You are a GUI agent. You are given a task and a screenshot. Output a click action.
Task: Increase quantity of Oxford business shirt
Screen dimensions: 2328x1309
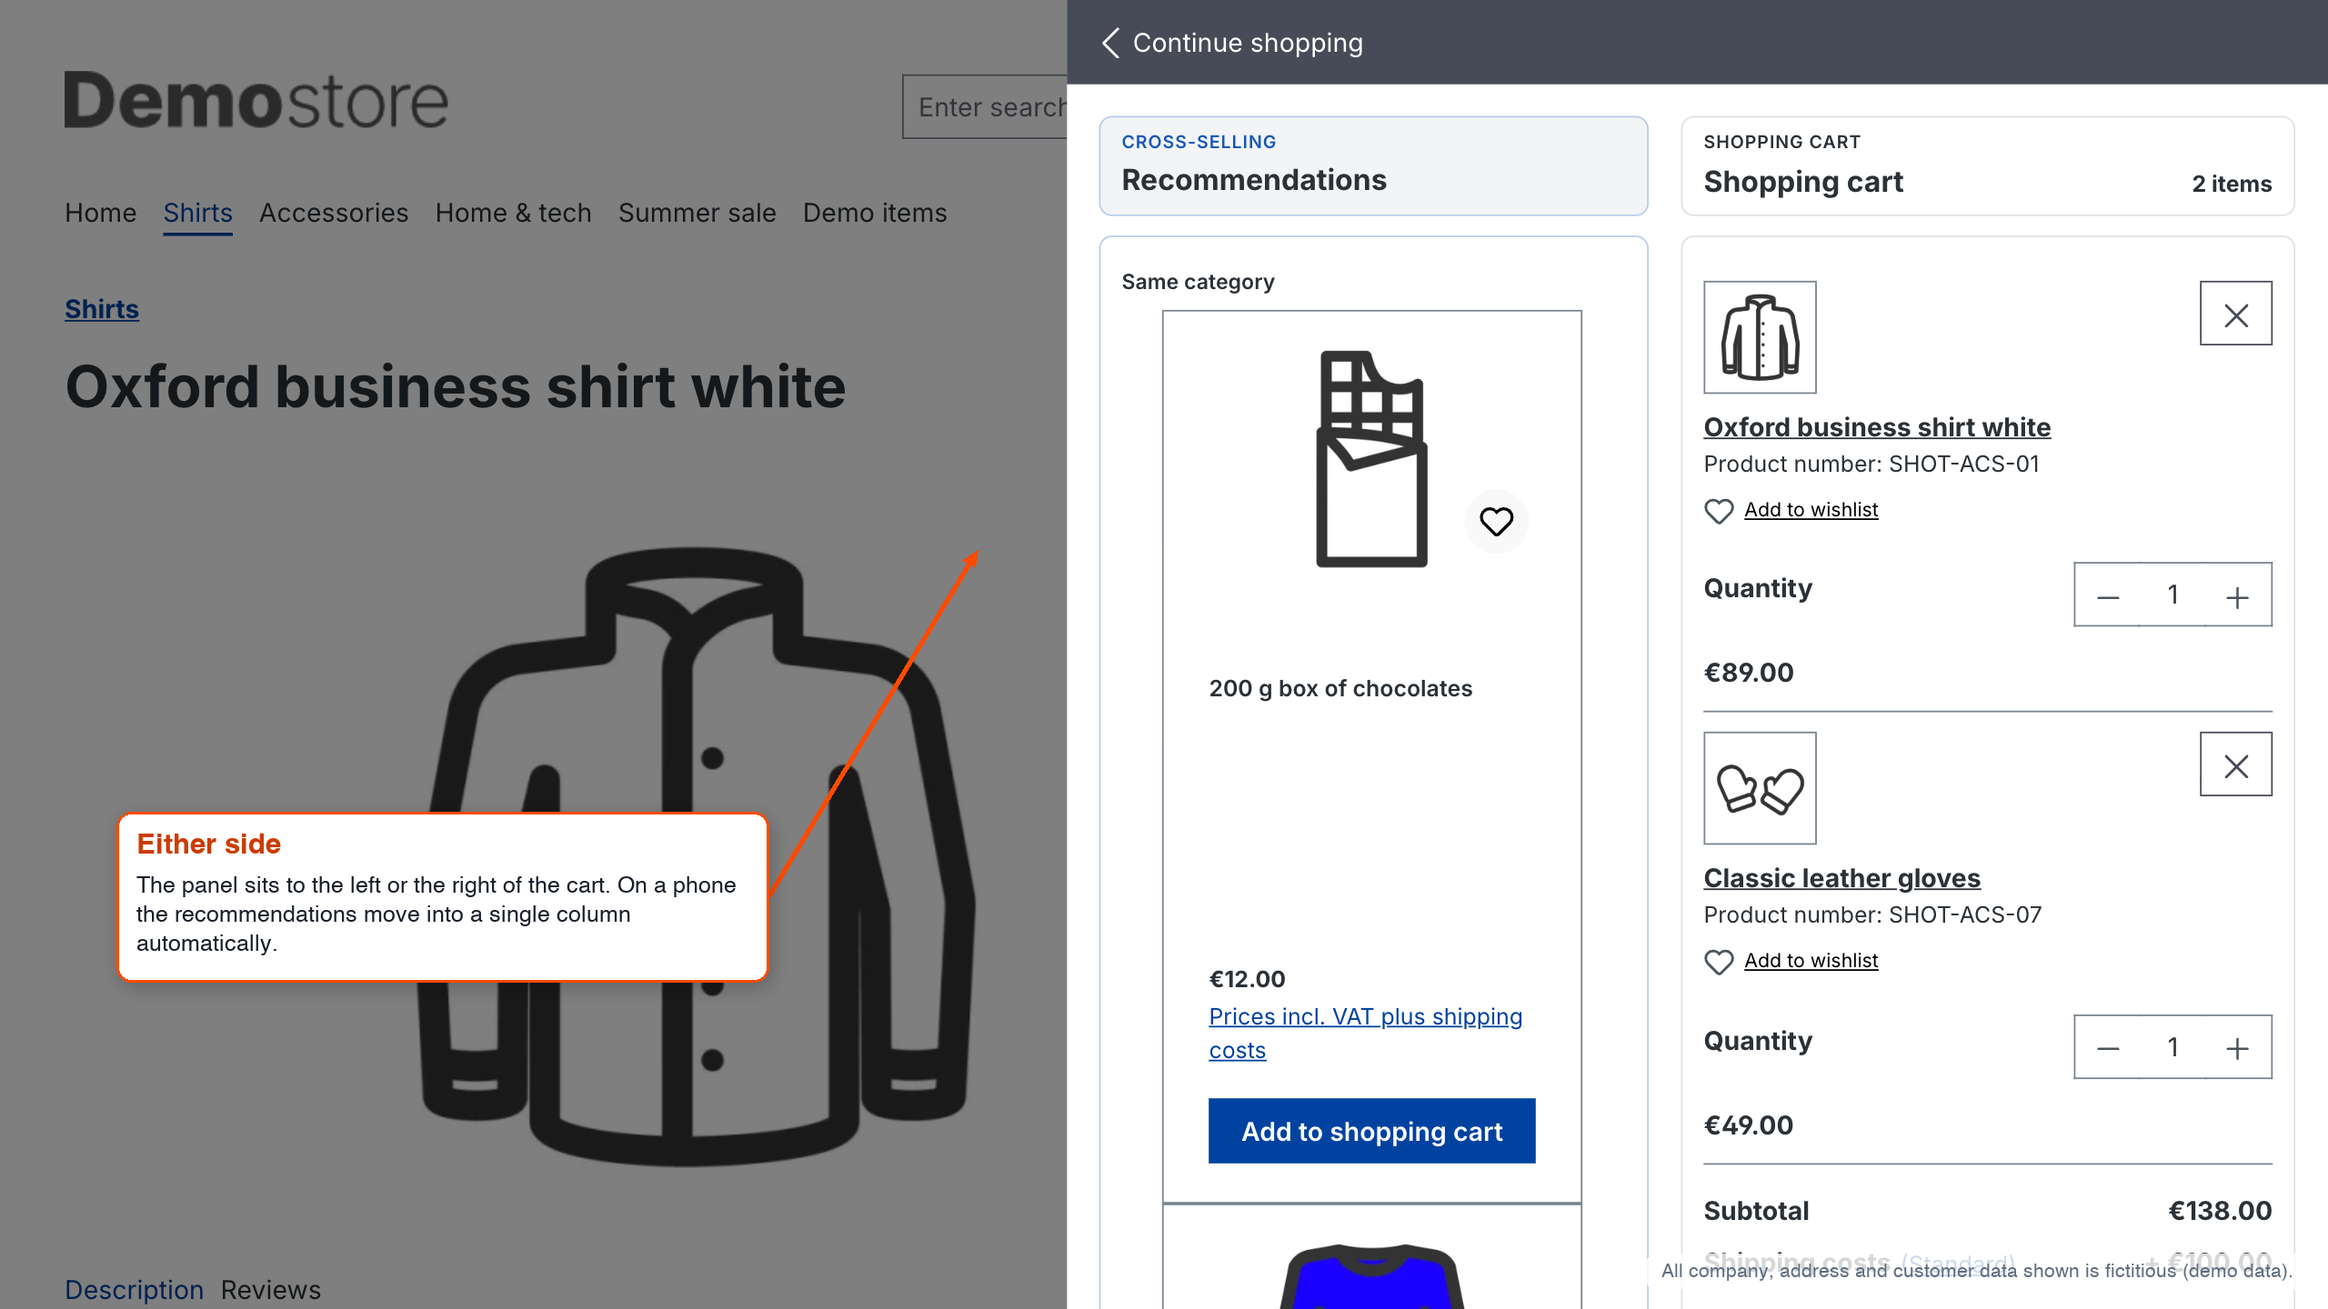tap(2237, 596)
